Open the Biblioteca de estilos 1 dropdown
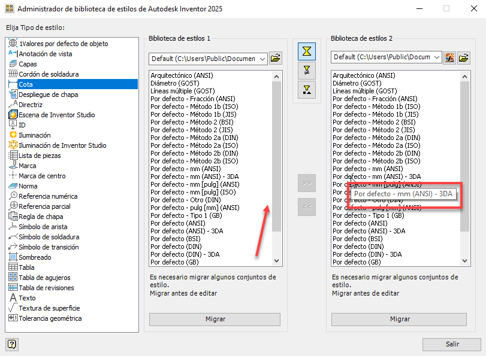The image size is (486, 356). [x=262, y=59]
